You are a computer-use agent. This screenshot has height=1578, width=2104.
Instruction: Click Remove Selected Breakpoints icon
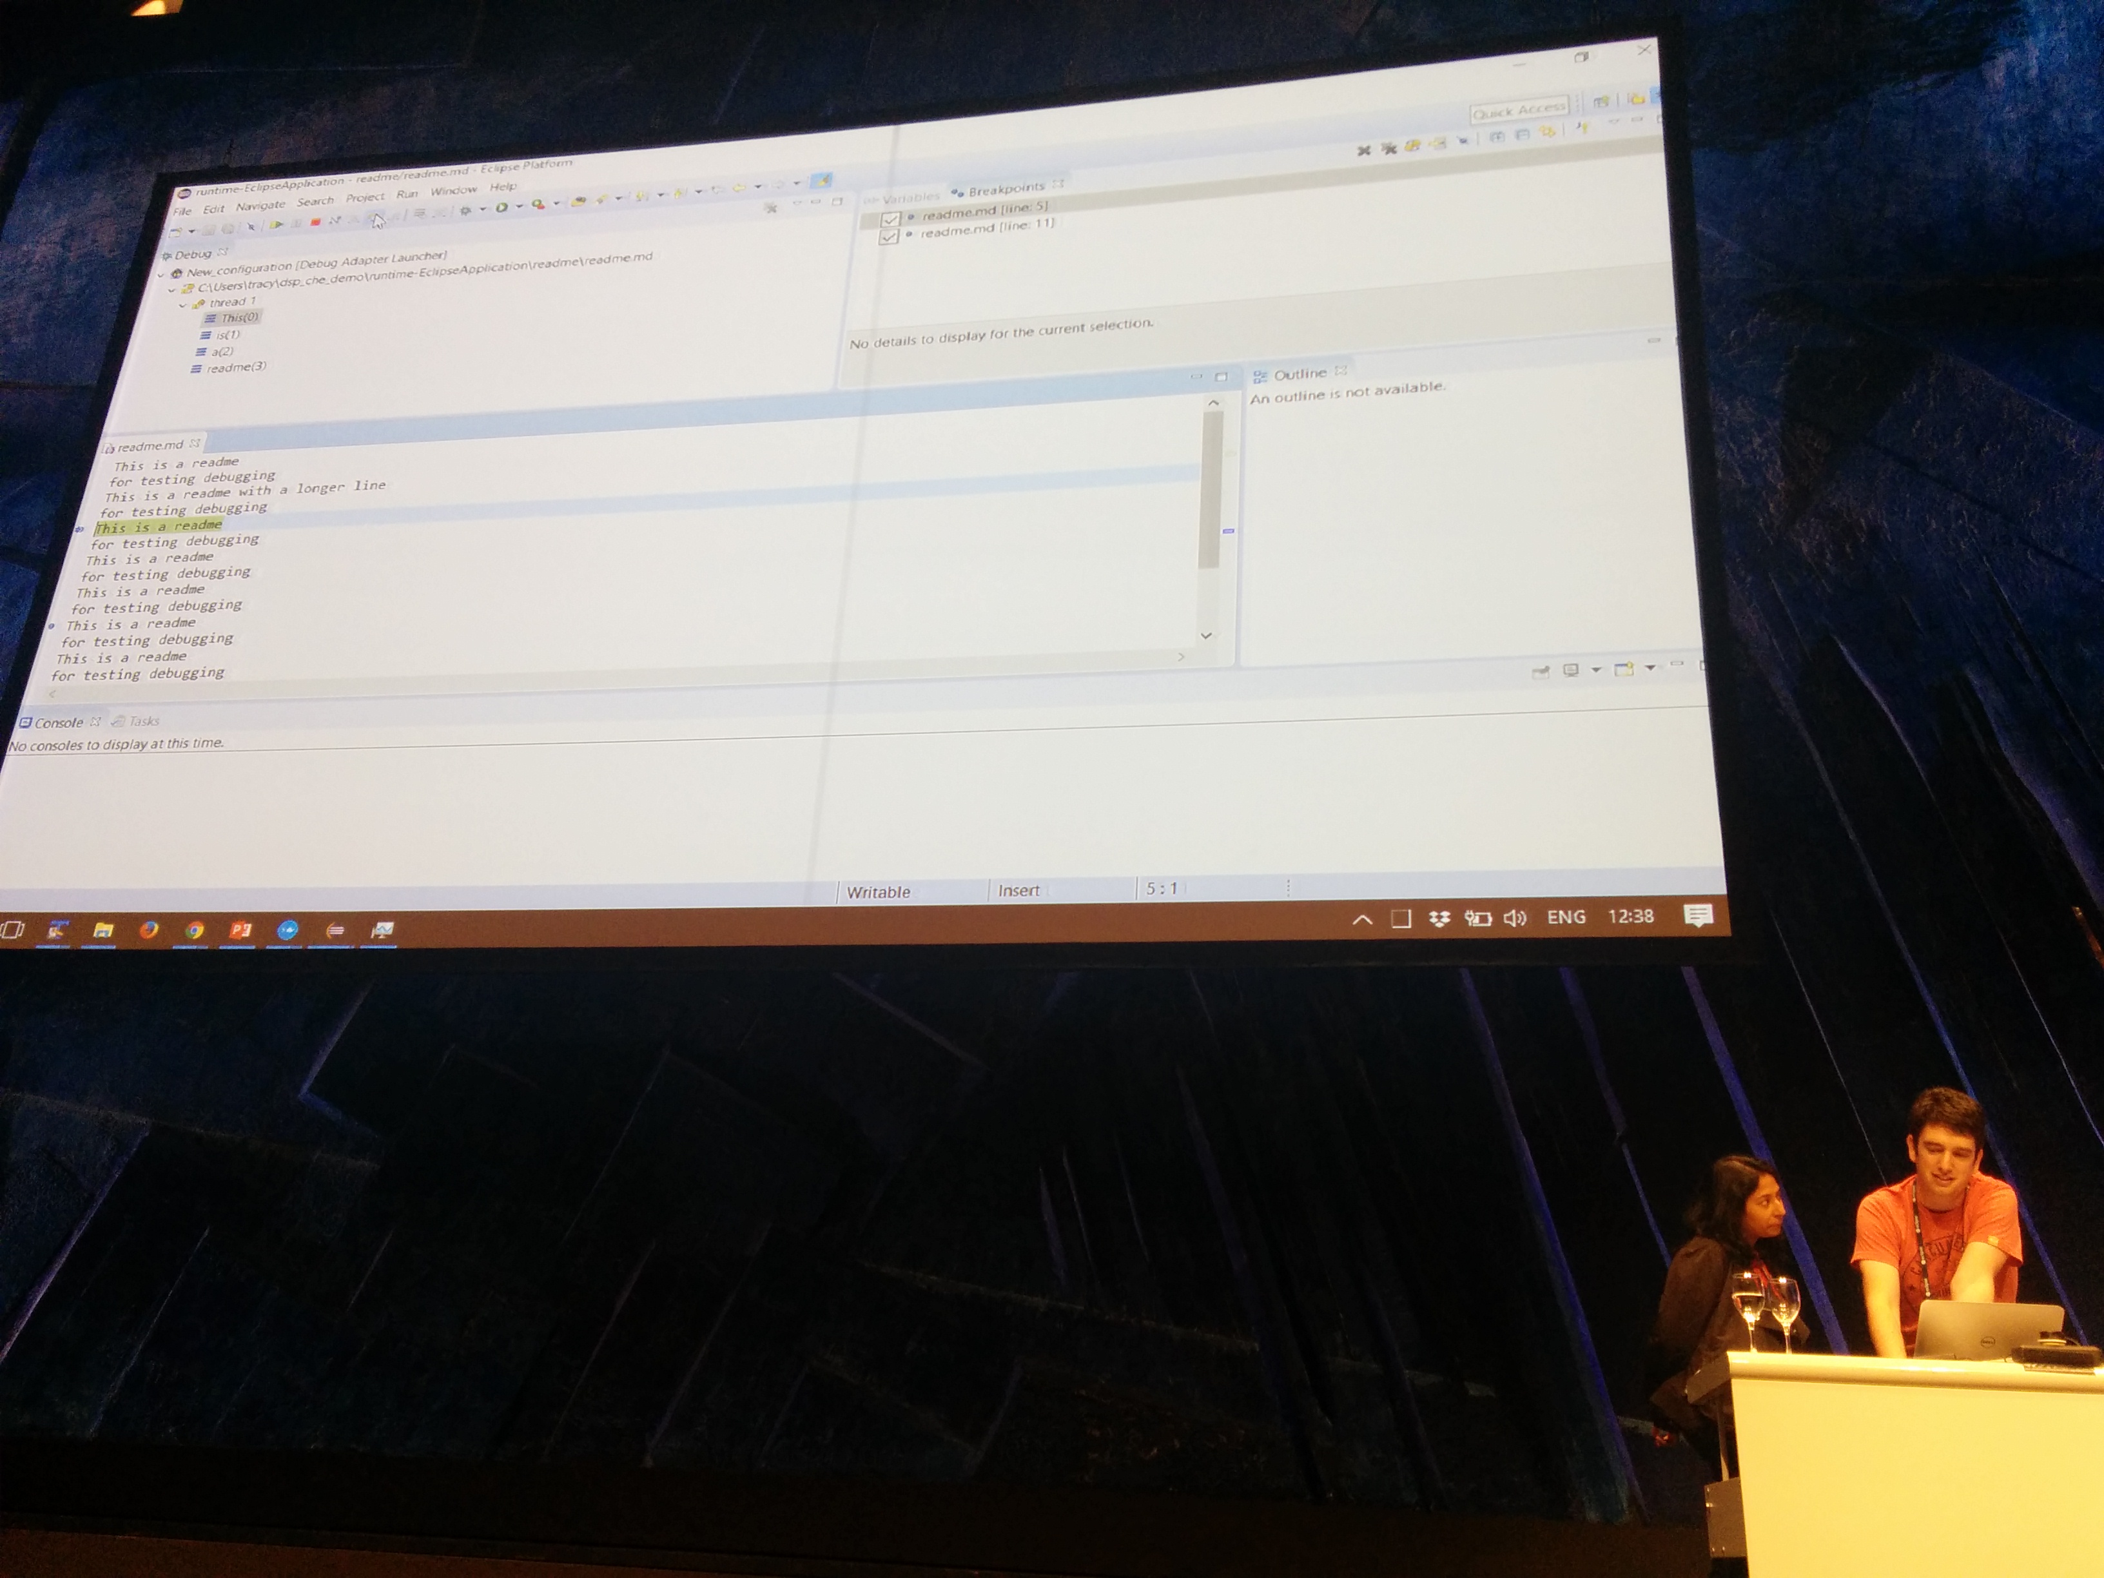[x=1363, y=150]
